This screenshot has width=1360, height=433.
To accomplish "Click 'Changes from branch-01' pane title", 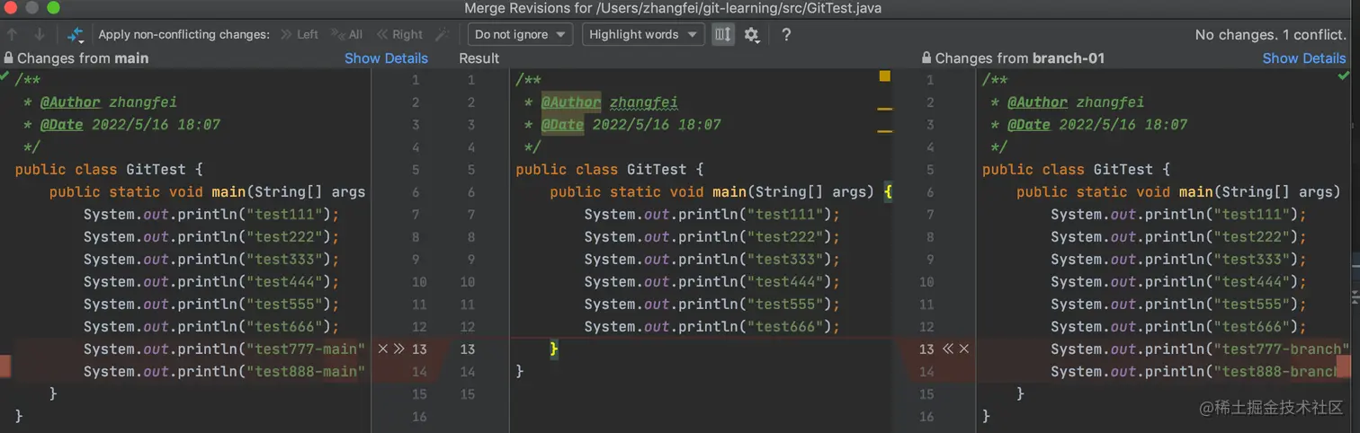I will tap(1020, 58).
